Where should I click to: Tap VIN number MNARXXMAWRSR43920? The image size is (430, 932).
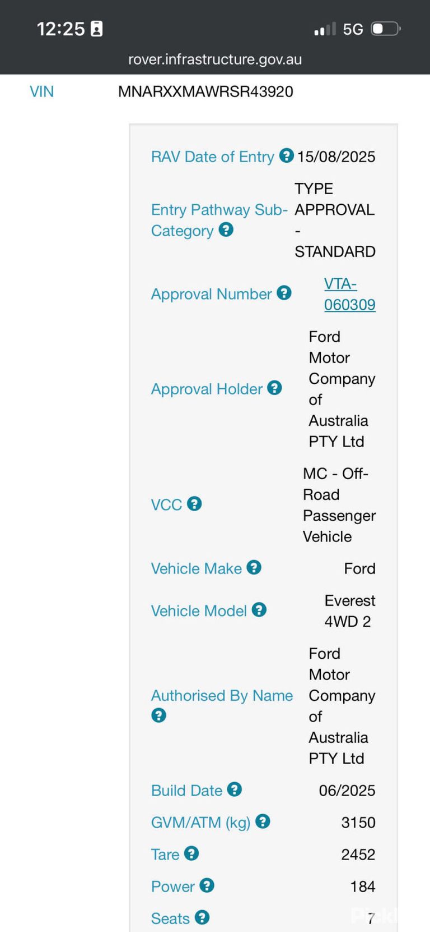click(205, 91)
